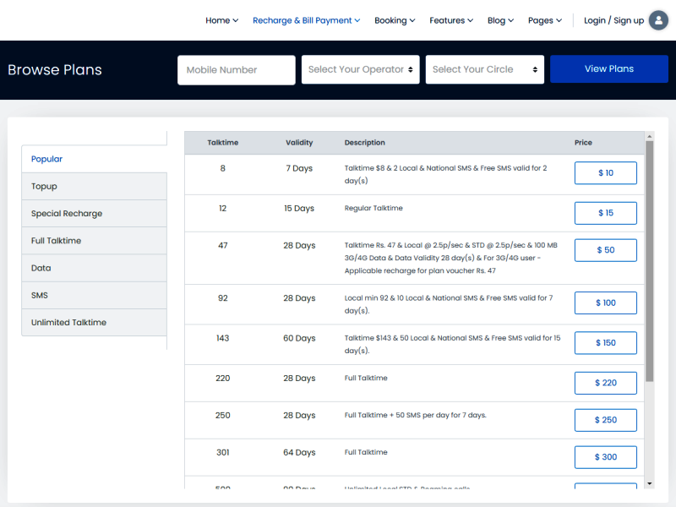Viewport: 676px width, 507px height.
Task: Click the plans table vertical scrollbar
Action: [x=649, y=260]
